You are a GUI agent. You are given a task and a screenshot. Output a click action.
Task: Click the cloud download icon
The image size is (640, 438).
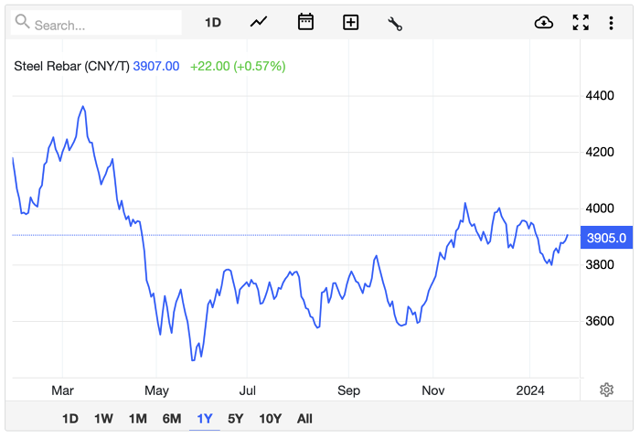pos(544,23)
